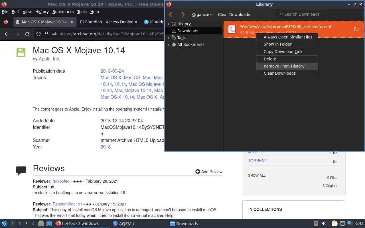Close the E2Guardian Access Denied tab

tap(136, 22)
